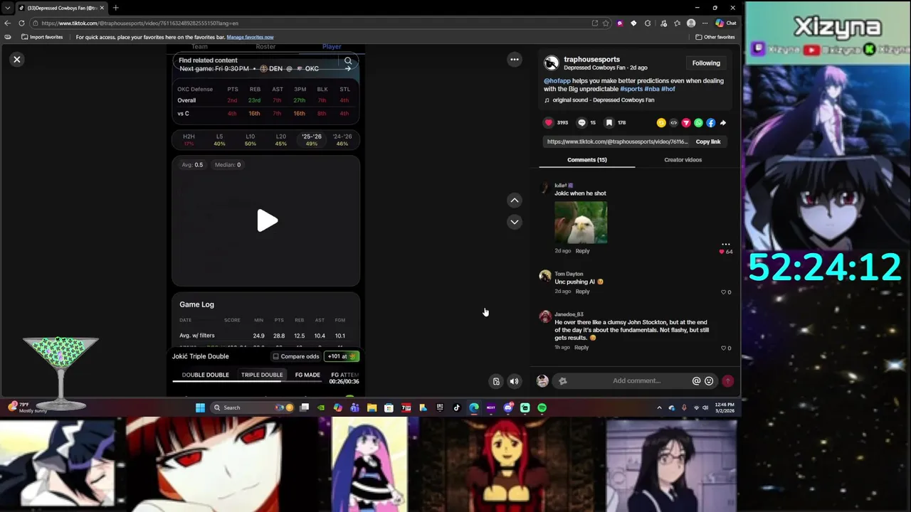Post comment with the red arrow button

point(727,381)
